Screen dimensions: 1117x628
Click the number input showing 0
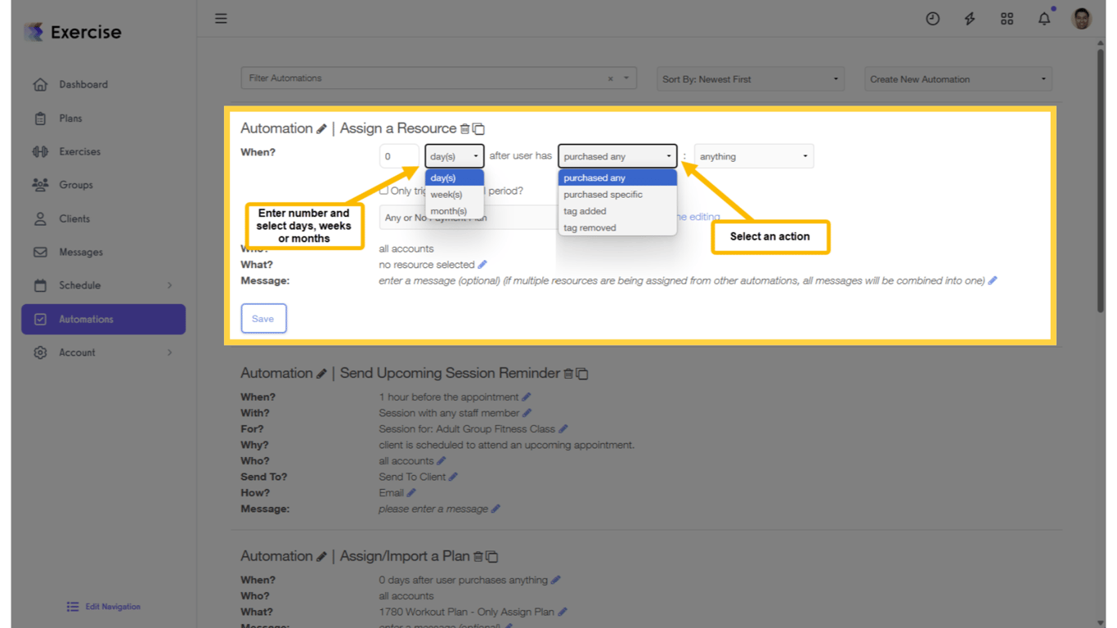[x=398, y=155]
